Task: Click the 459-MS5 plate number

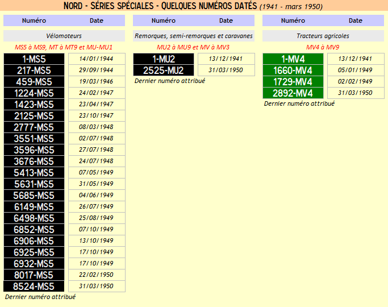Action: coord(34,82)
